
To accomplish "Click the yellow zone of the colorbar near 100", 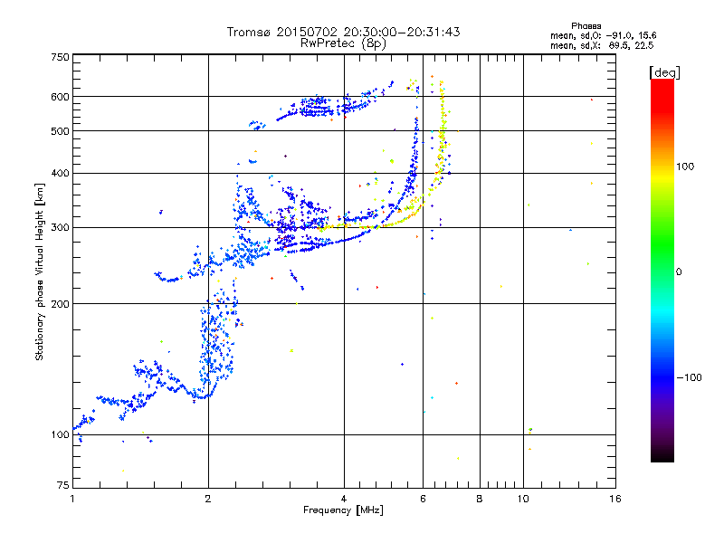I will (x=662, y=176).
